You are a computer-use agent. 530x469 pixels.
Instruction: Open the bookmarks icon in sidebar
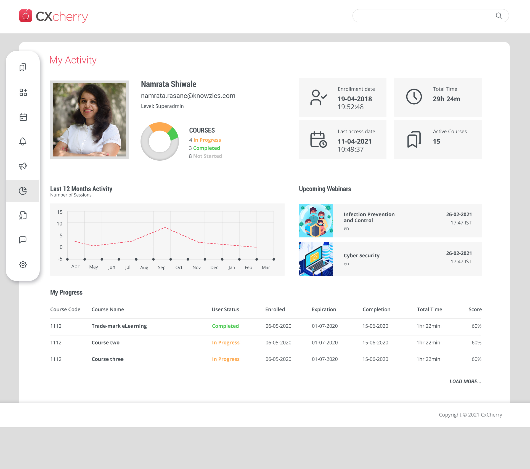point(23,67)
